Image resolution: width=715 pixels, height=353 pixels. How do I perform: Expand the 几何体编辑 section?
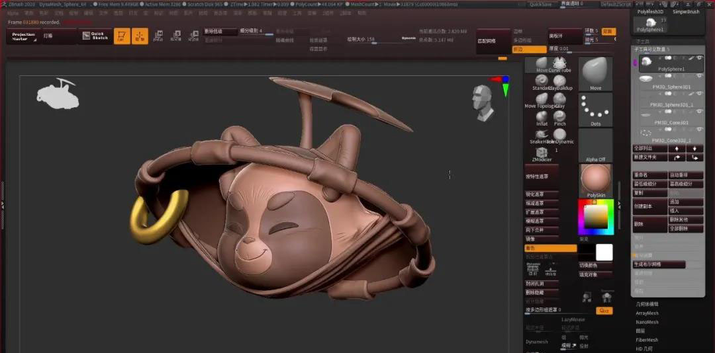pos(647,304)
